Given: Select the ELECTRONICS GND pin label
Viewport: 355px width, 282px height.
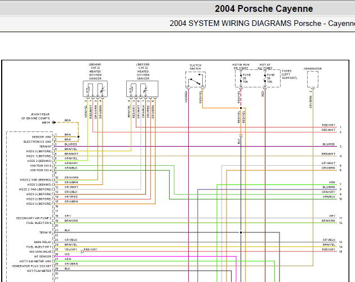Looking at the screenshot, I should tap(38, 142).
